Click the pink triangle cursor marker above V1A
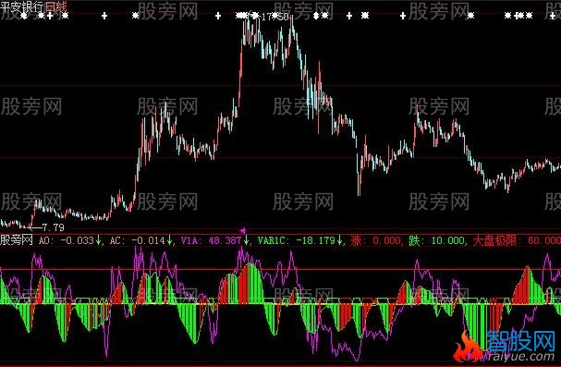 [x=242, y=231]
